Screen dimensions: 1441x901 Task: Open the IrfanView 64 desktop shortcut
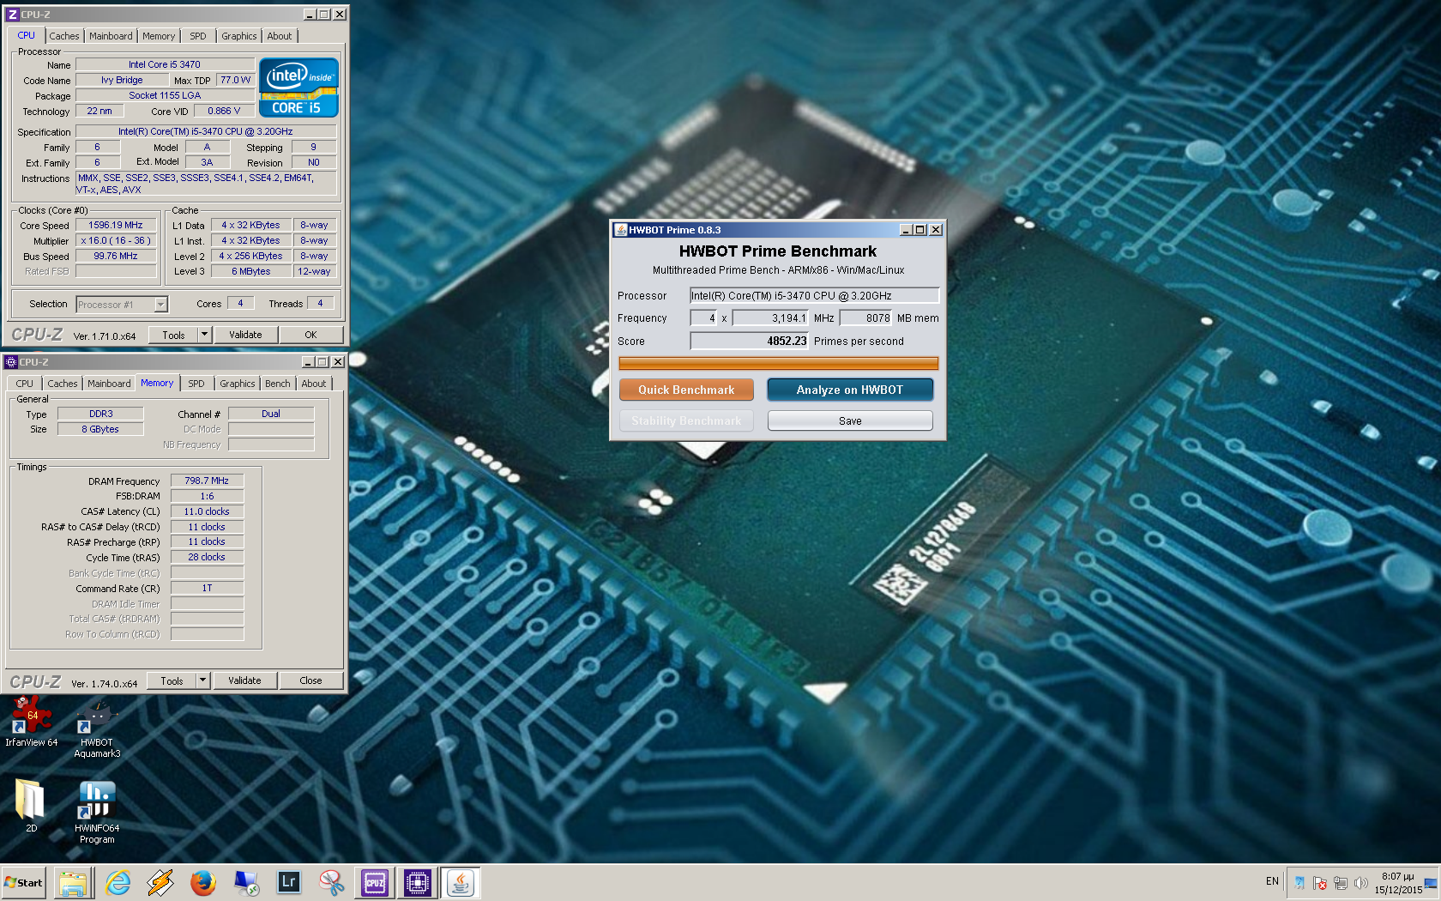coord(32,722)
